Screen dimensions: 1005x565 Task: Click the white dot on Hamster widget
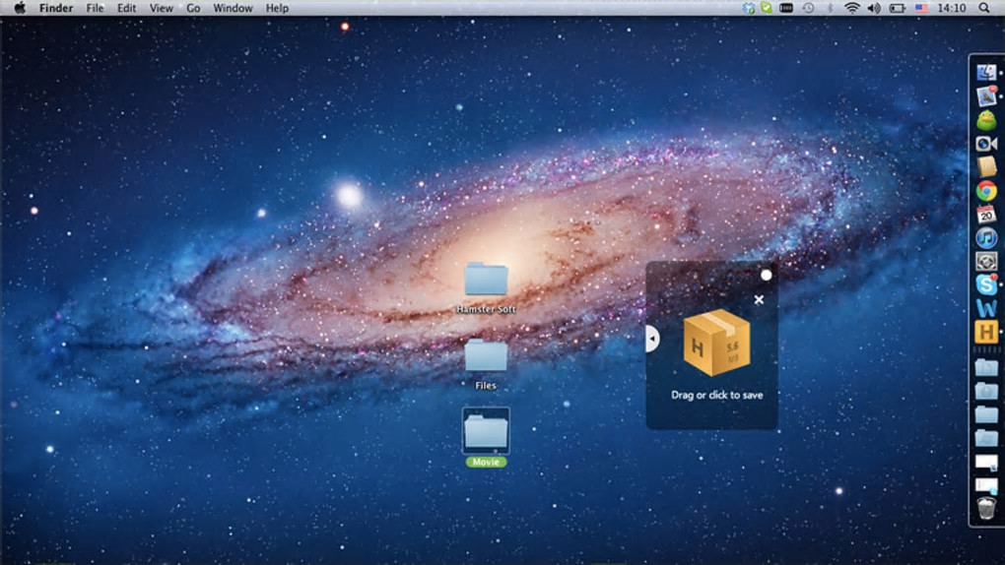[767, 276]
